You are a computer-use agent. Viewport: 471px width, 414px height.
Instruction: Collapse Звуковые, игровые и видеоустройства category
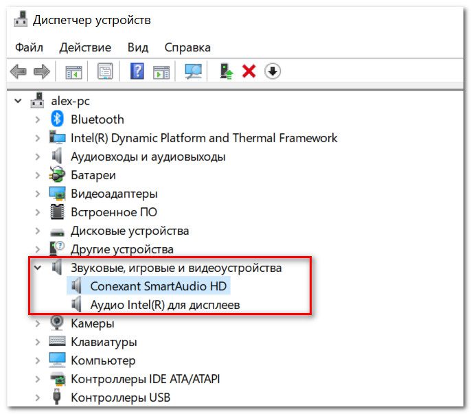tap(38, 268)
